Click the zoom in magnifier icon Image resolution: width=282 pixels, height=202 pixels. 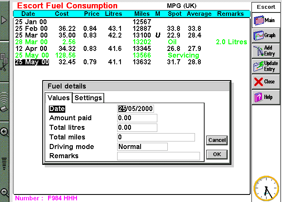pos(4,132)
